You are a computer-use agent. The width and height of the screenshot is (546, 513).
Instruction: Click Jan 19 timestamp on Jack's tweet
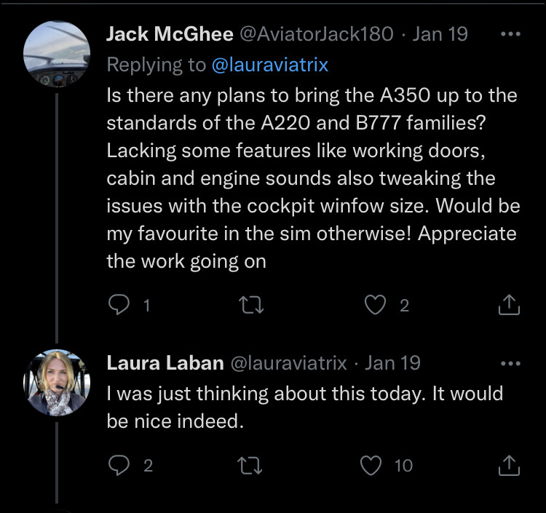coord(440,34)
